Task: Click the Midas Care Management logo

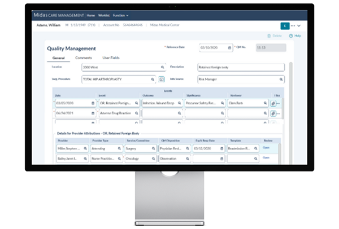Action: click(59, 15)
